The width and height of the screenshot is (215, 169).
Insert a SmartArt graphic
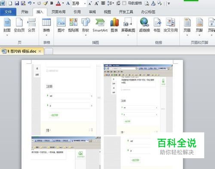pyautogui.click(x=100, y=25)
